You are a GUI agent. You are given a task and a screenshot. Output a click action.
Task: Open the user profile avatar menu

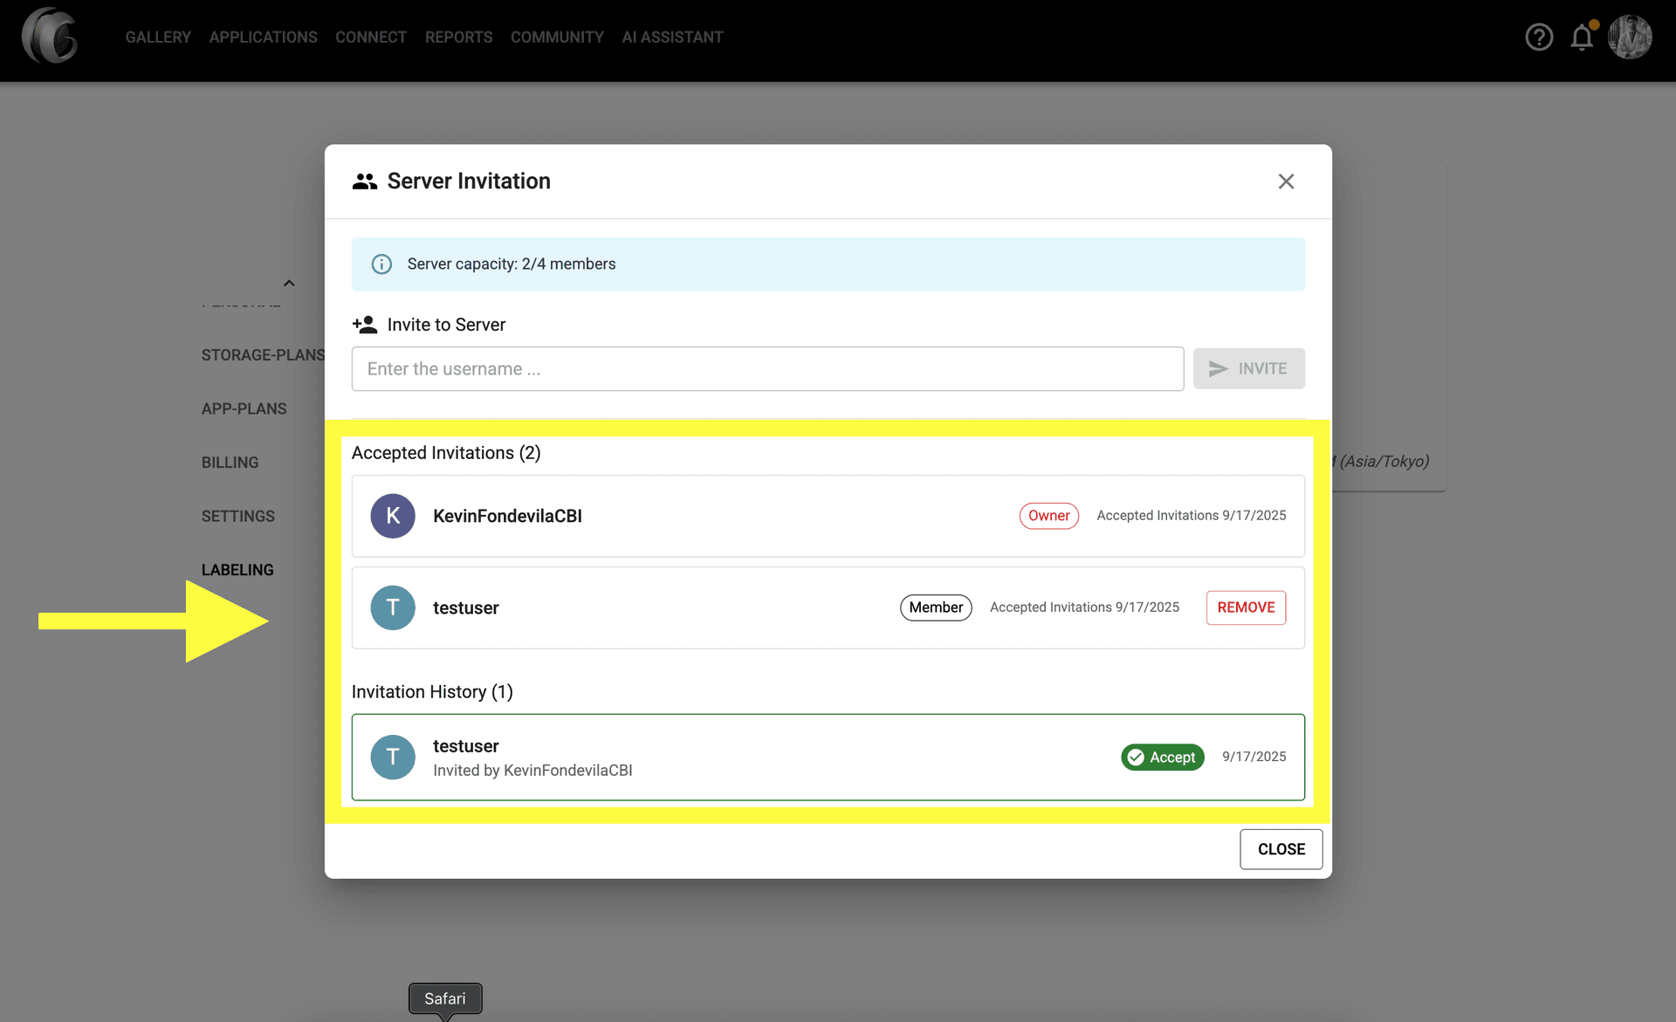[x=1630, y=37]
